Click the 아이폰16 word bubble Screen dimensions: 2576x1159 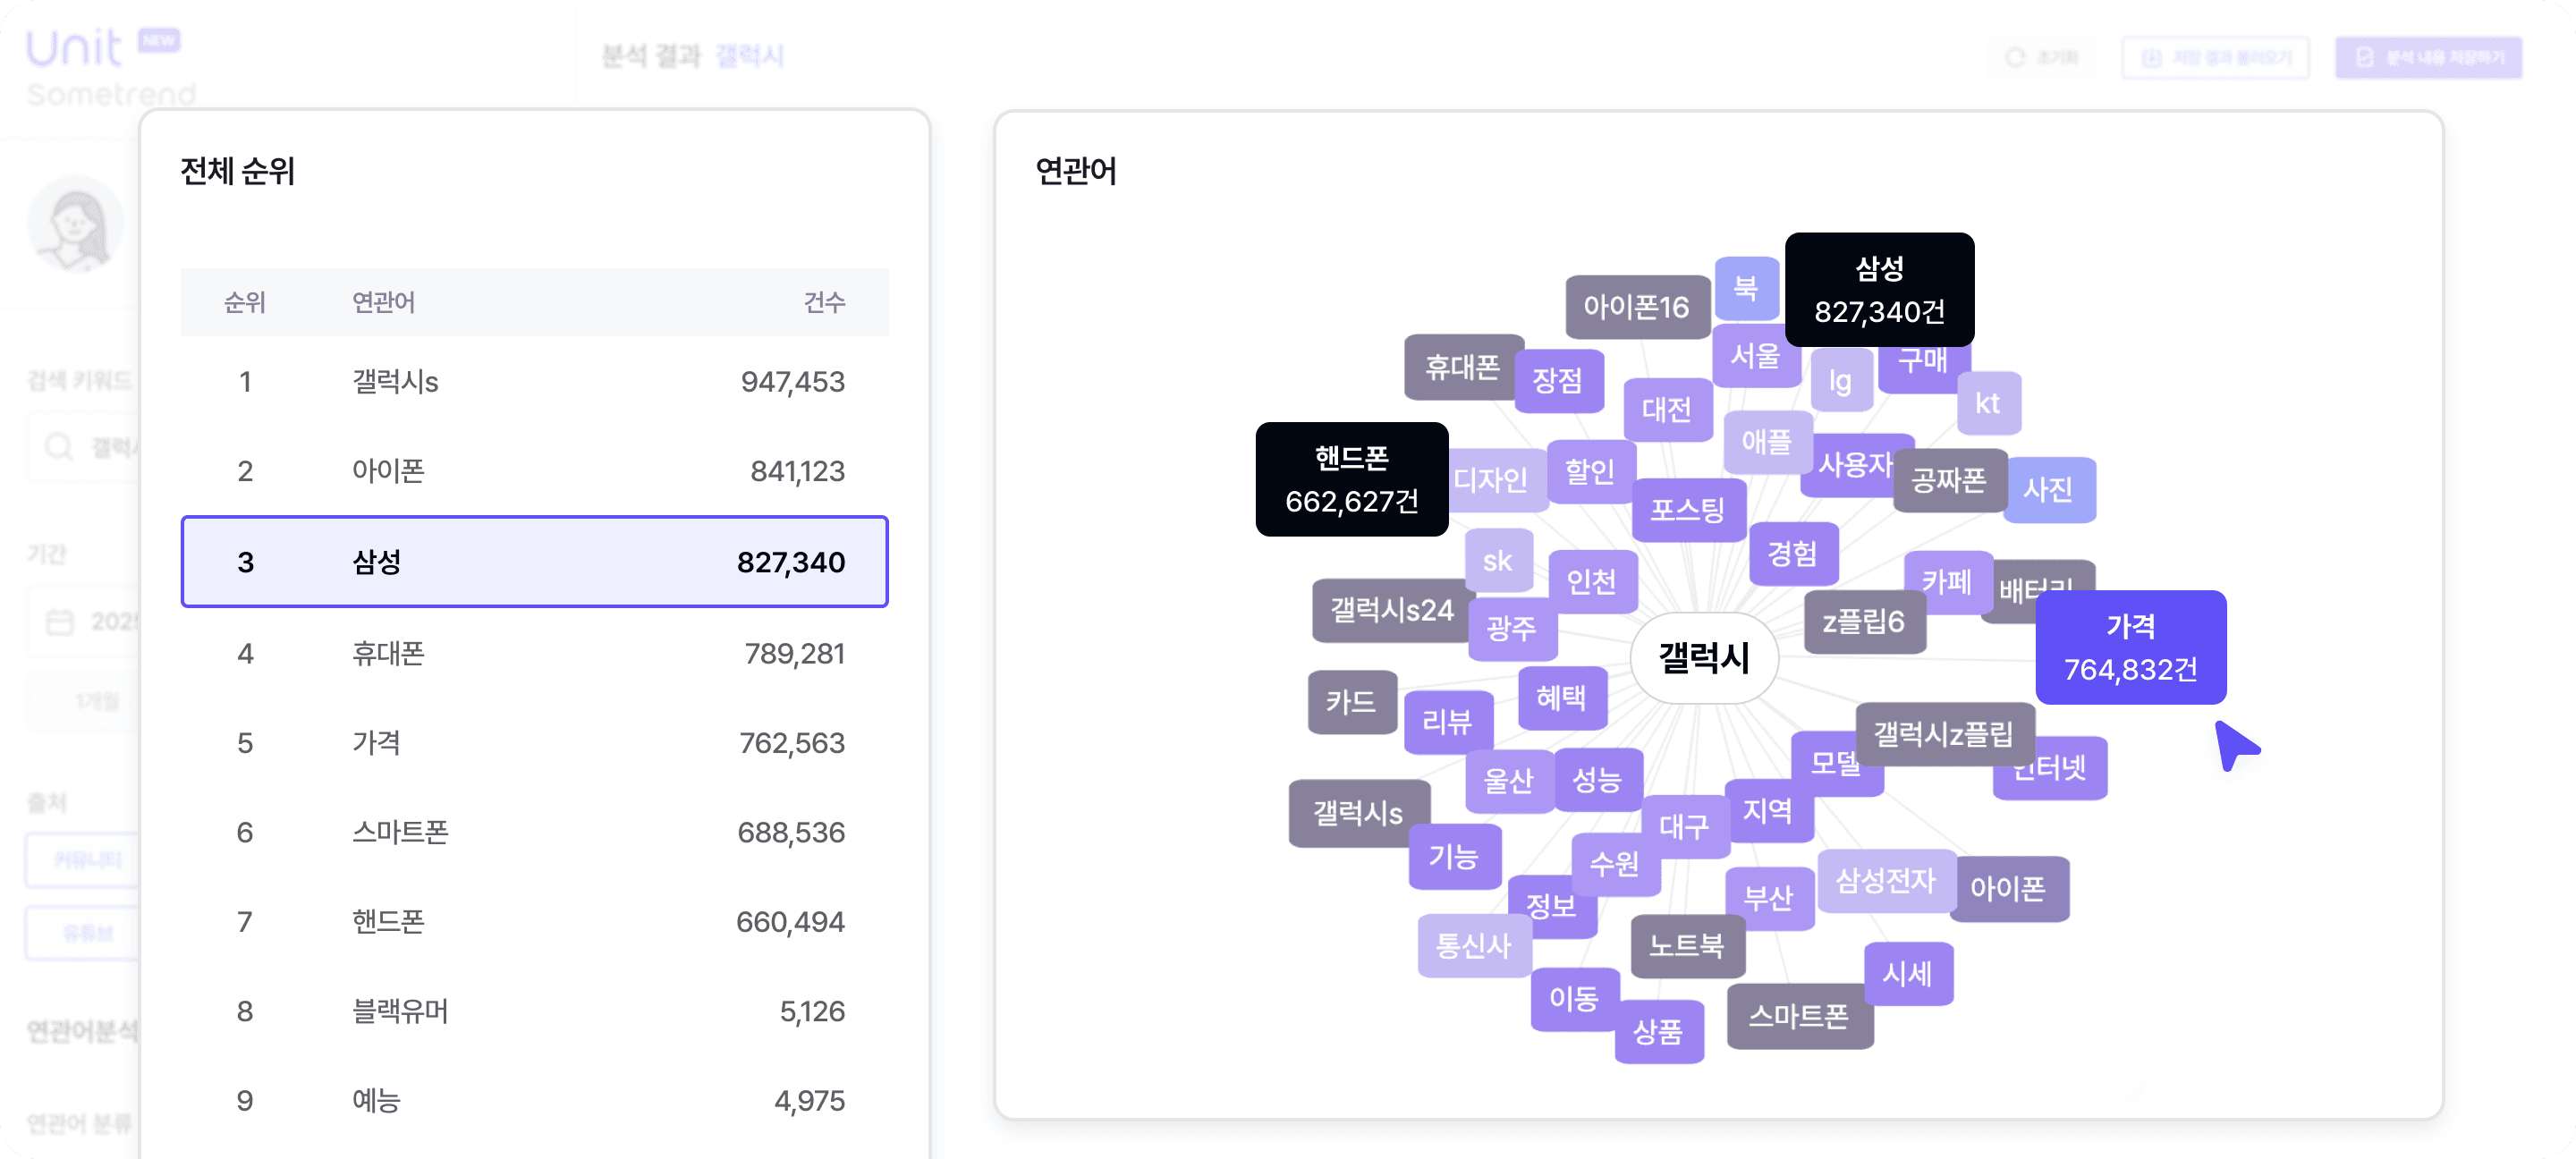click(1636, 307)
